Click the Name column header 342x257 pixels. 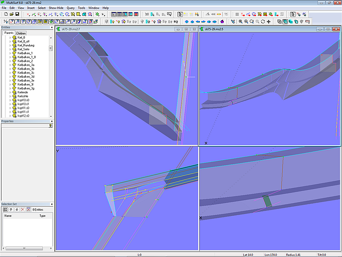[x=8, y=215]
